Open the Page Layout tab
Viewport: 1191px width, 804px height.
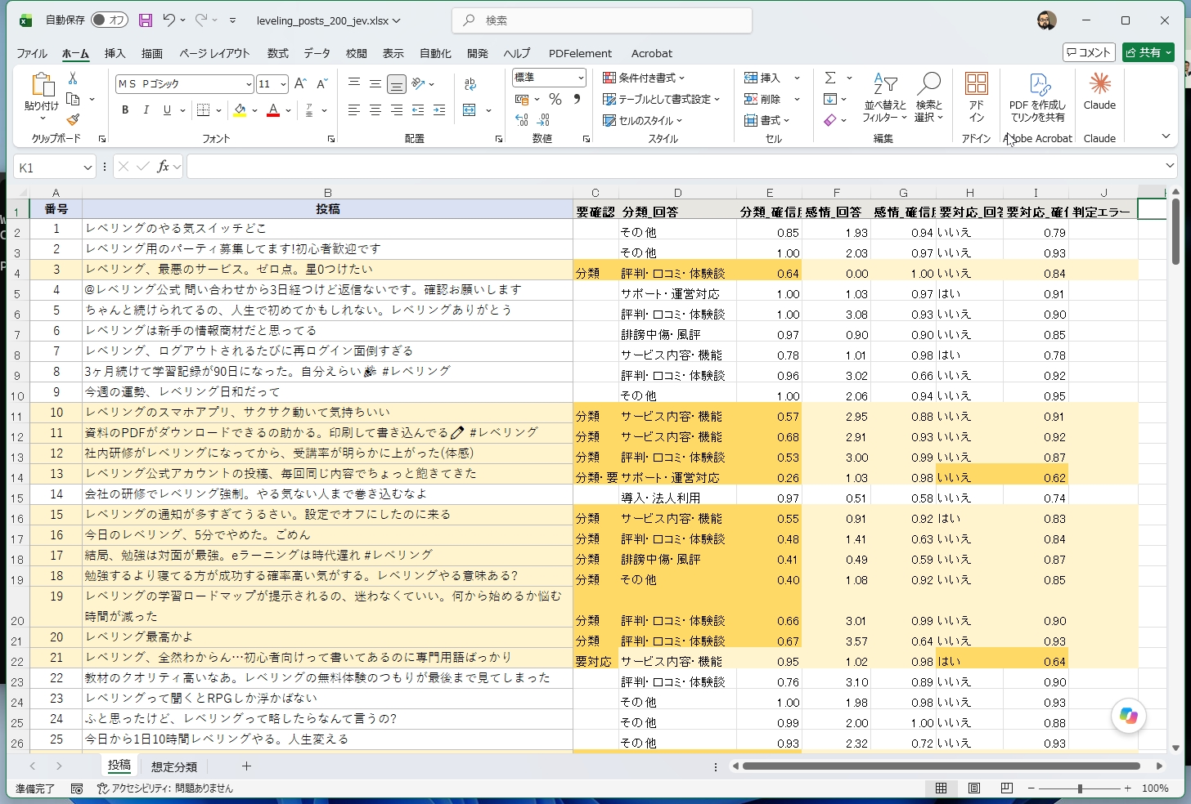[214, 53]
